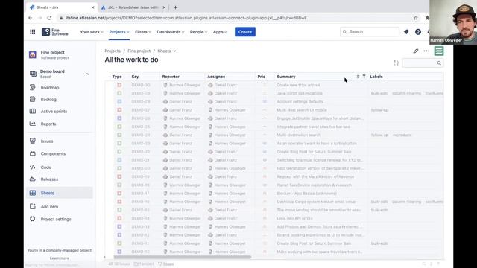Reload the browser page
Screen dimensions: 477x268
point(49,18)
